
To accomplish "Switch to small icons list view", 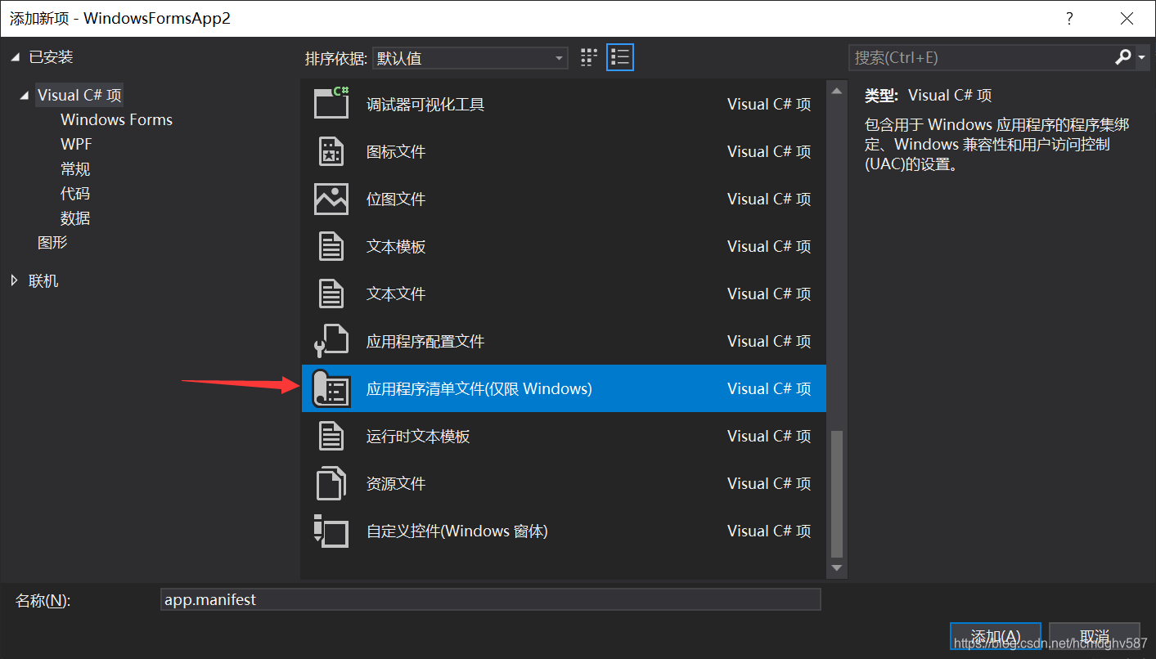I will click(x=620, y=57).
